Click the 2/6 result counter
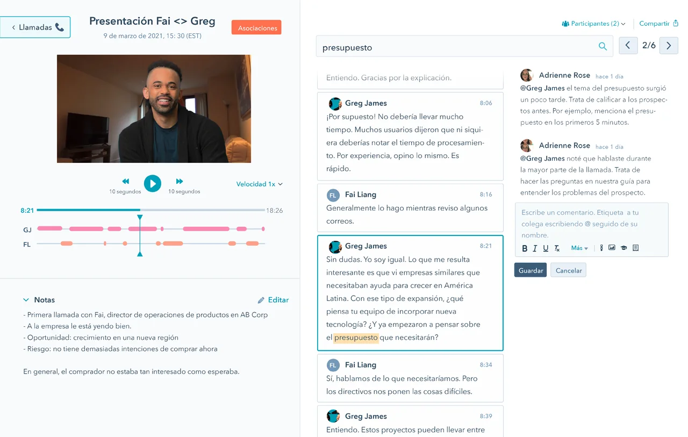Screen dimensions: 688x437 649,46
